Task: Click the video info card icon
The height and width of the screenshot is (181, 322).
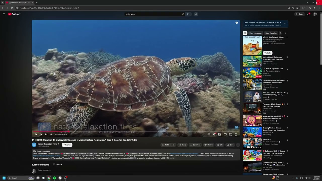Action: point(236,23)
